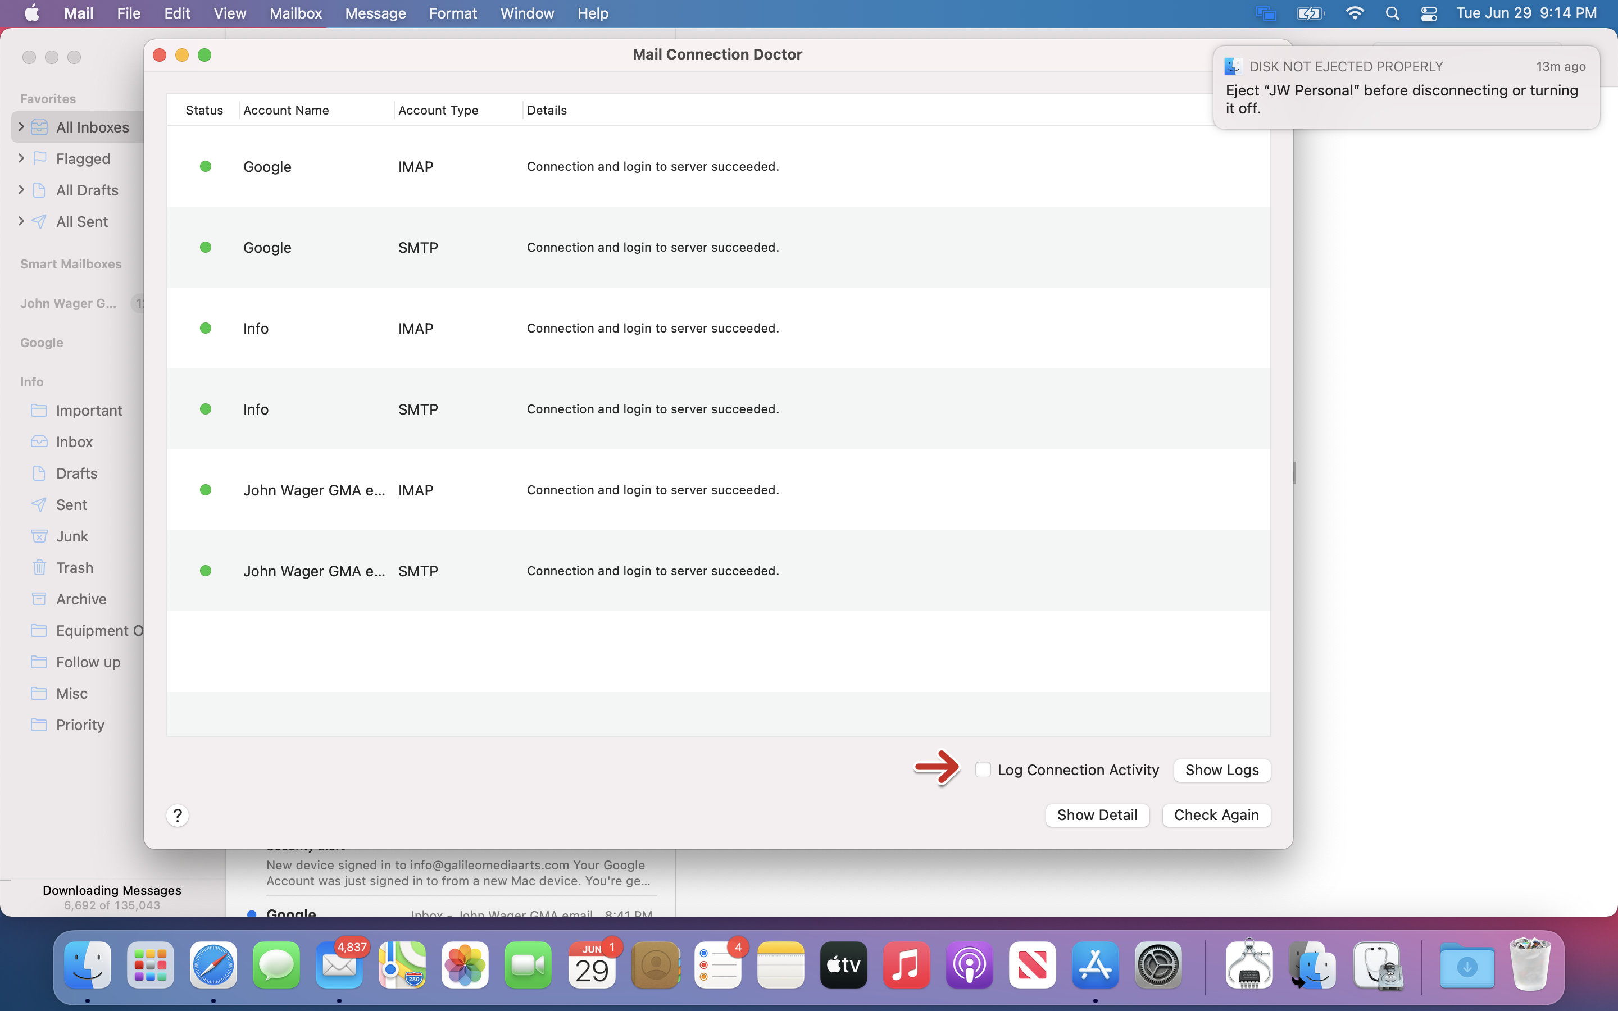This screenshot has height=1011, width=1618.
Task: Open Disk Utility from the Dock
Action: pyautogui.click(x=1378, y=965)
